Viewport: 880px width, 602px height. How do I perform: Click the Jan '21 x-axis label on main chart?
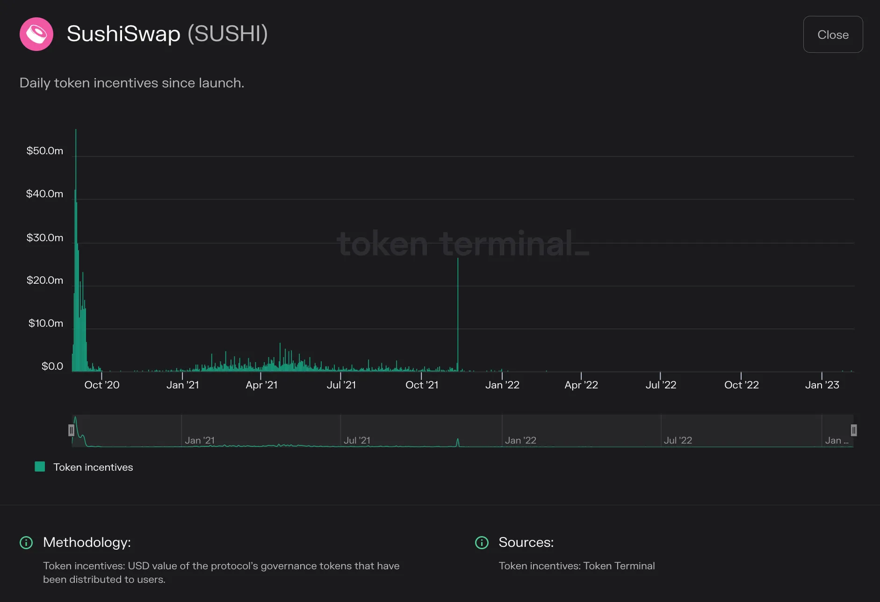pos(183,385)
